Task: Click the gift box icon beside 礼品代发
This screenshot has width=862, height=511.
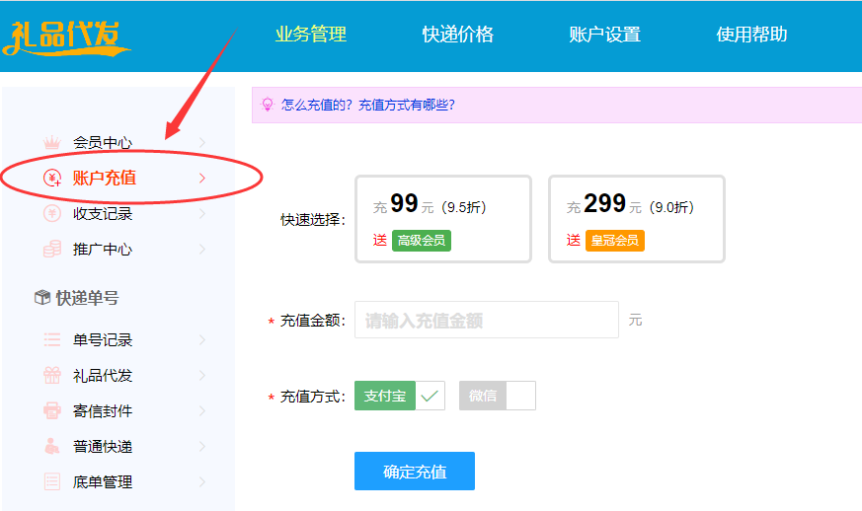Action: click(x=52, y=376)
